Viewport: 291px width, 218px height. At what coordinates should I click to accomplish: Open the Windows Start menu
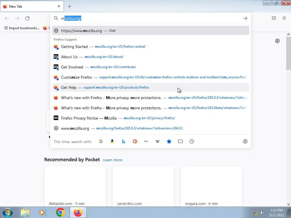[8, 212]
